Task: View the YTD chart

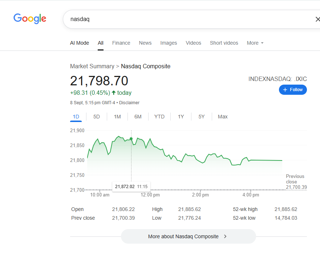Action: pyautogui.click(x=159, y=117)
